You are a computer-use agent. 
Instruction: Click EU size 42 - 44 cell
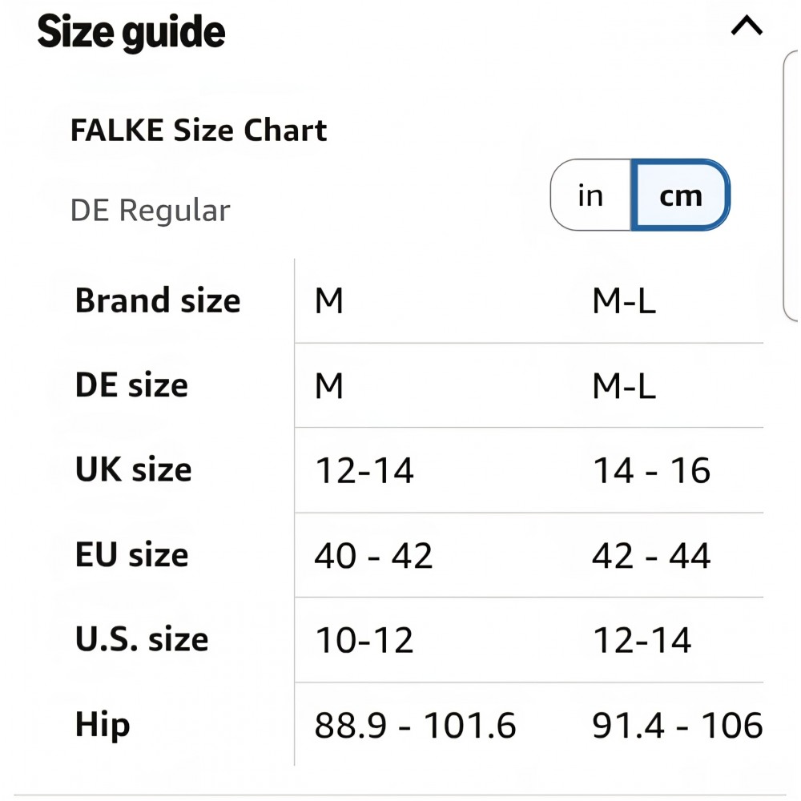[x=650, y=556]
